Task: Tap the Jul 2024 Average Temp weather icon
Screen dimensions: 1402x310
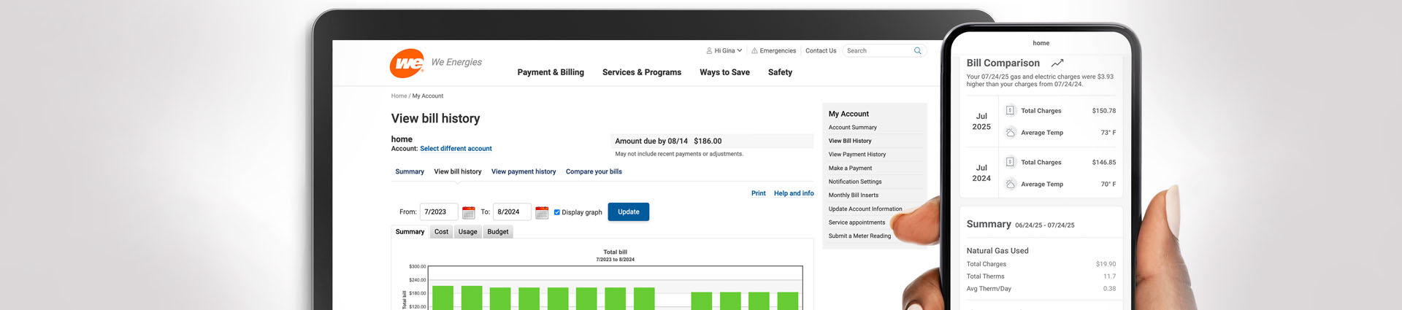Action: pyautogui.click(x=1011, y=184)
